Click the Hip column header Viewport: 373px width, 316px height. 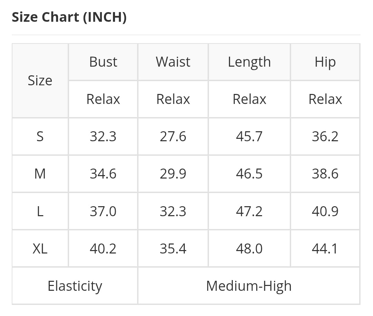[x=325, y=62]
